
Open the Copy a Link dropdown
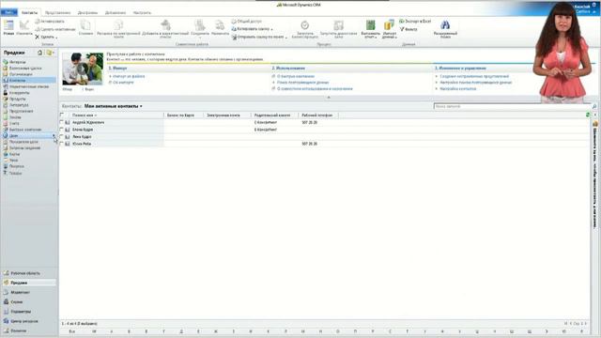tap(271, 29)
